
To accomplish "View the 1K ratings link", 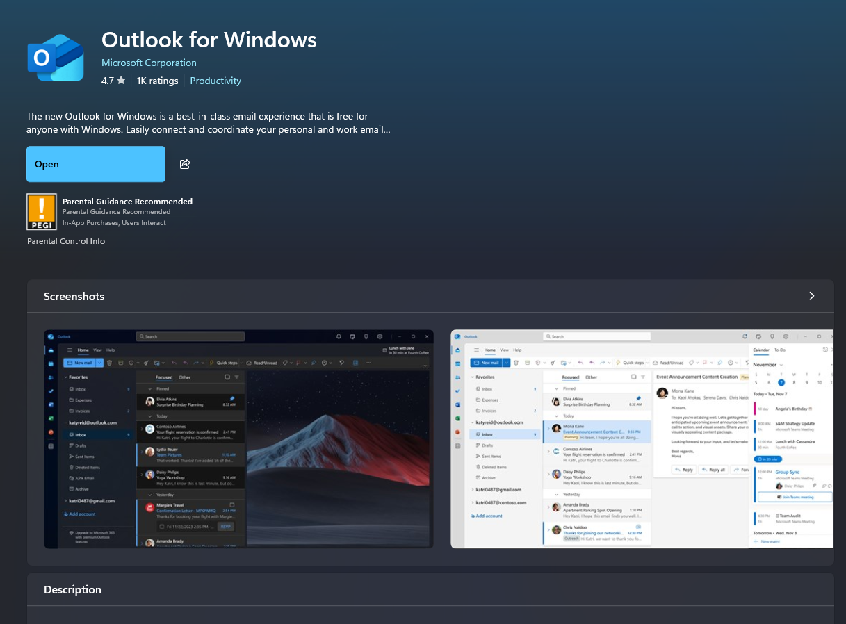I will [158, 81].
